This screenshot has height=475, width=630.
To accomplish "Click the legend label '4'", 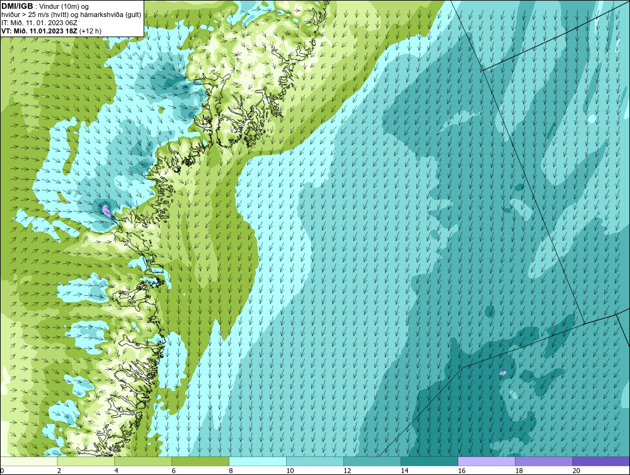I will click(116, 471).
